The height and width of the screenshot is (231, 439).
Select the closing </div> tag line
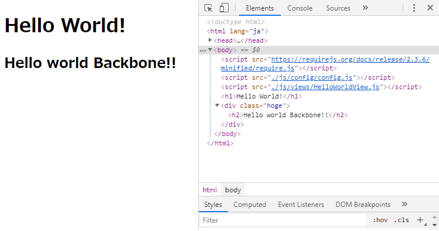pyautogui.click(x=232, y=124)
